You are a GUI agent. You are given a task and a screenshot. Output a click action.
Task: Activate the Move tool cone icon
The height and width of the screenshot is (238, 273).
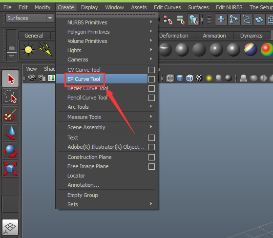tap(10, 133)
